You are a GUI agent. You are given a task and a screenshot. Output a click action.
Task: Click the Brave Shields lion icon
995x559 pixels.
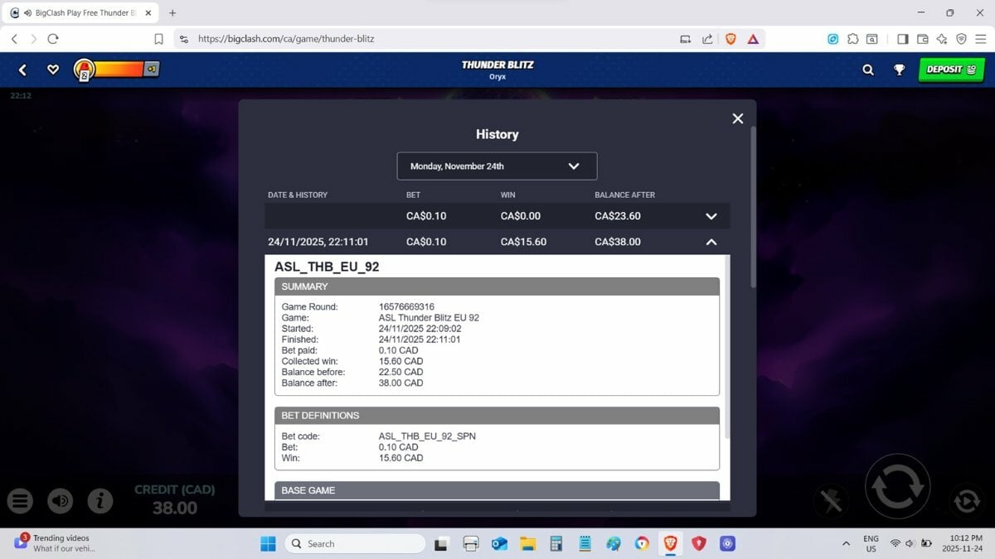(730, 39)
